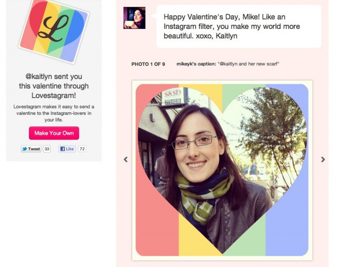The width and height of the screenshot is (337, 267).
Task: Open the Tweet count bubble showing 33
Action: pos(47,149)
